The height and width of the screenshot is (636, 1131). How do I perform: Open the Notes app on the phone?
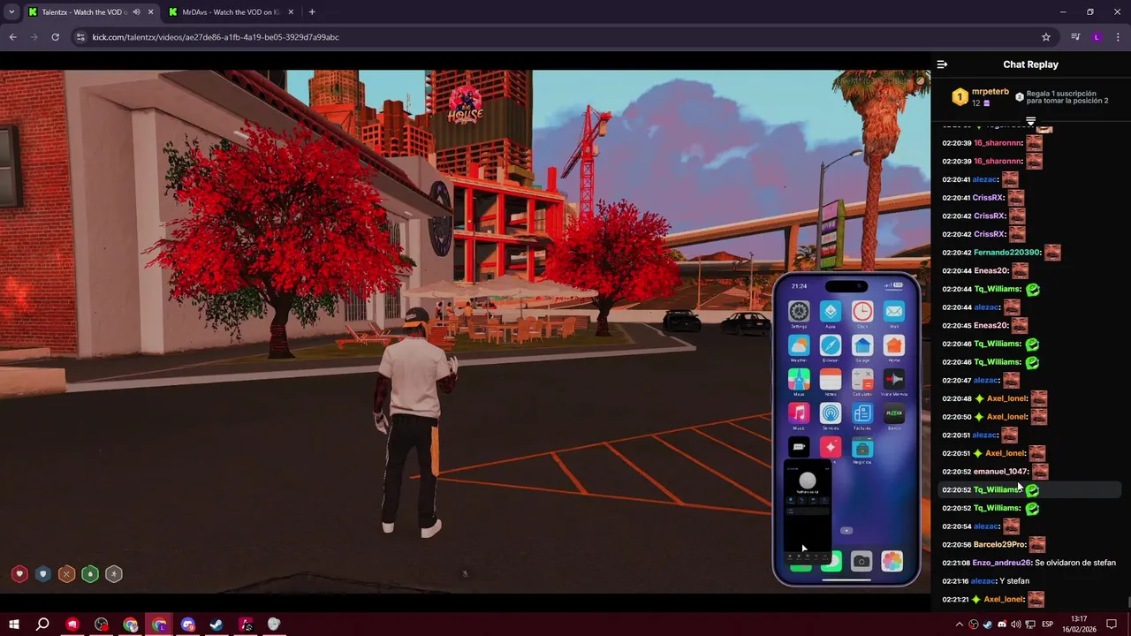point(831,379)
